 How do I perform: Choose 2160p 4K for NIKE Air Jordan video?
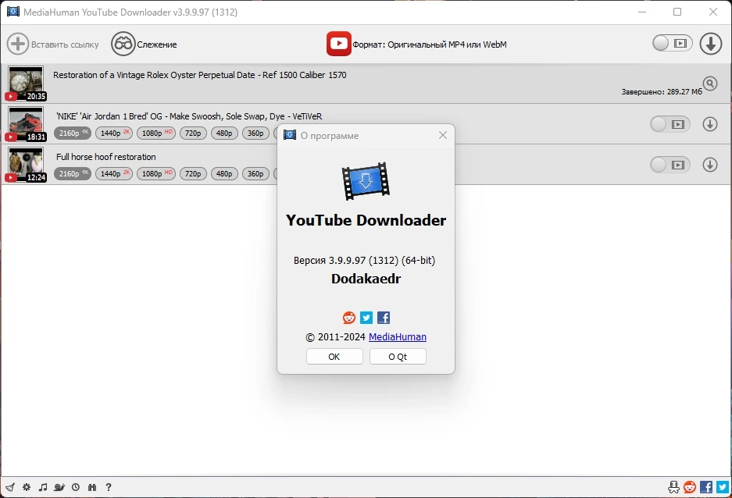pos(73,133)
